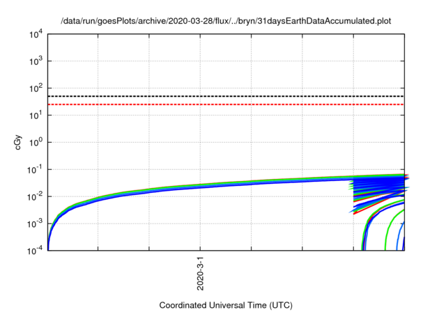
Task: Click the 10^-1 y-axis tick label
Action: (35, 170)
